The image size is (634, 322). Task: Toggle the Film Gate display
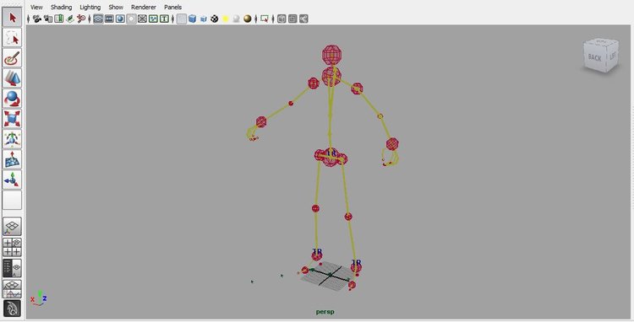[x=109, y=19]
